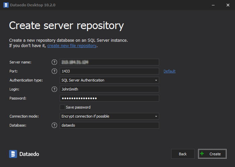Click the Dataedo logo at bottom left
235x167 pixels.
[24, 154]
